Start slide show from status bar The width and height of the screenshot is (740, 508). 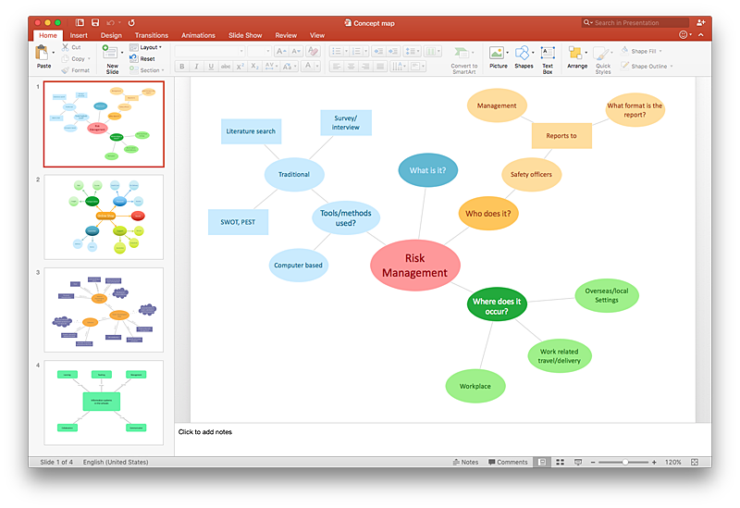(x=578, y=463)
